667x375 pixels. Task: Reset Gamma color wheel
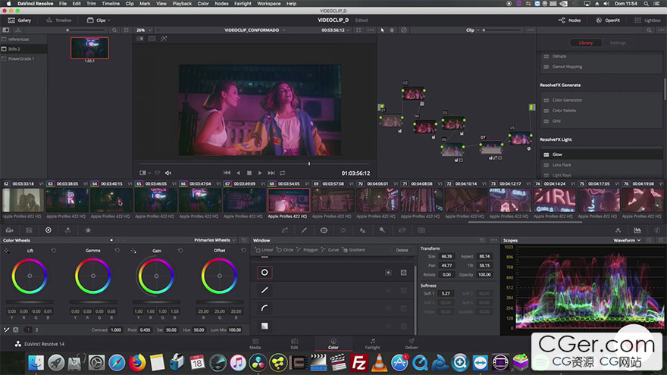[x=117, y=251]
